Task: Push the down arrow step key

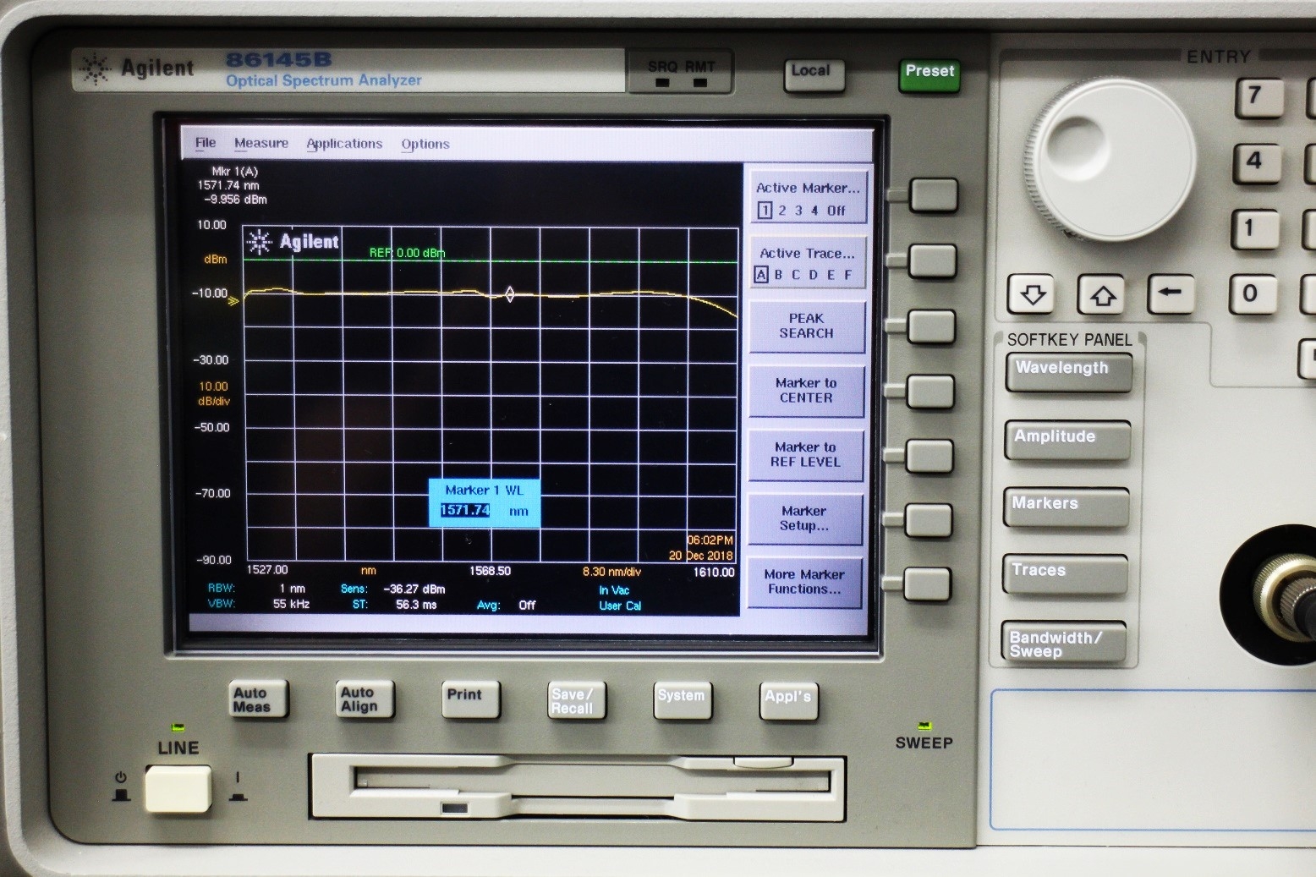Action: (1032, 294)
